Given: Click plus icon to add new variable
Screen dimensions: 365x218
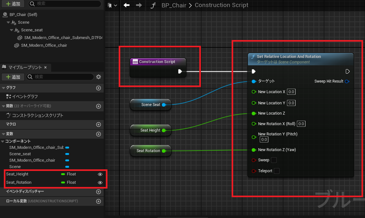Looking at the screenshot, I should coord(99,134).
